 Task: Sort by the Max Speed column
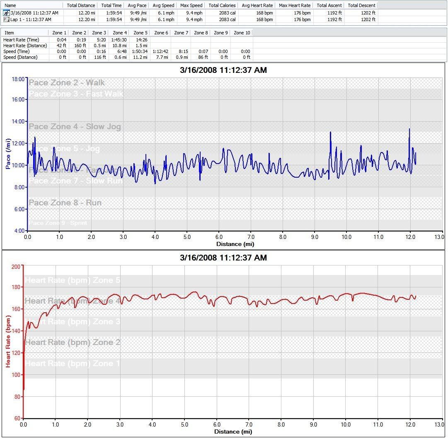(191, 5)
